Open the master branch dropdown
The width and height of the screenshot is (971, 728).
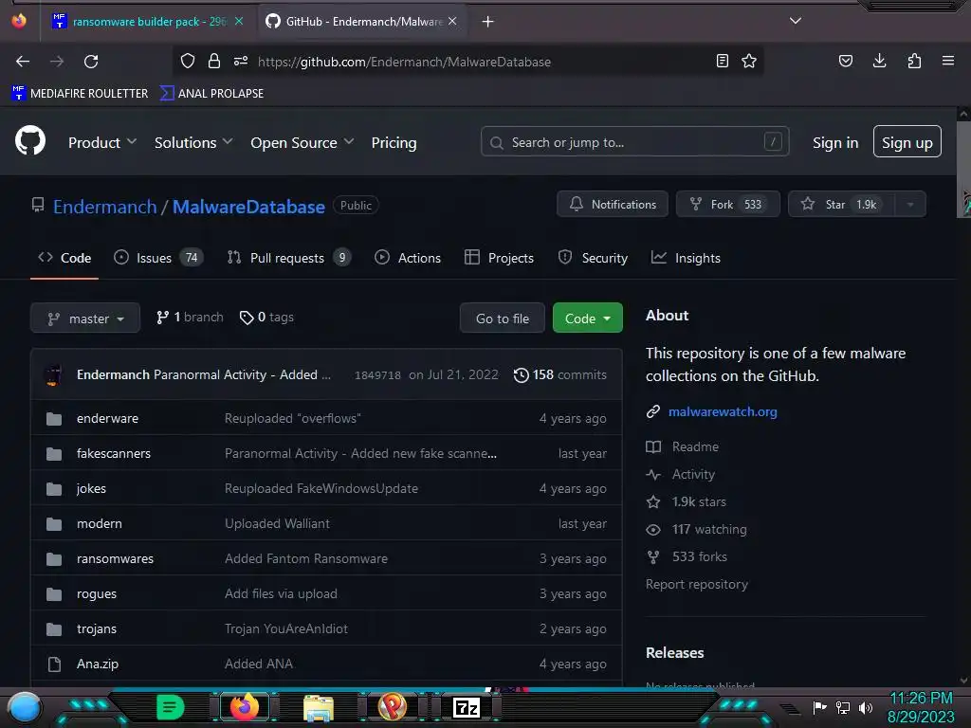point(85,318)
